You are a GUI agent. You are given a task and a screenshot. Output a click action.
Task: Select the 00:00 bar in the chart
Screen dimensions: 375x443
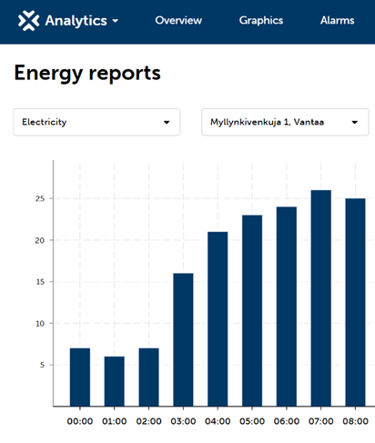[x=80, y=378]
